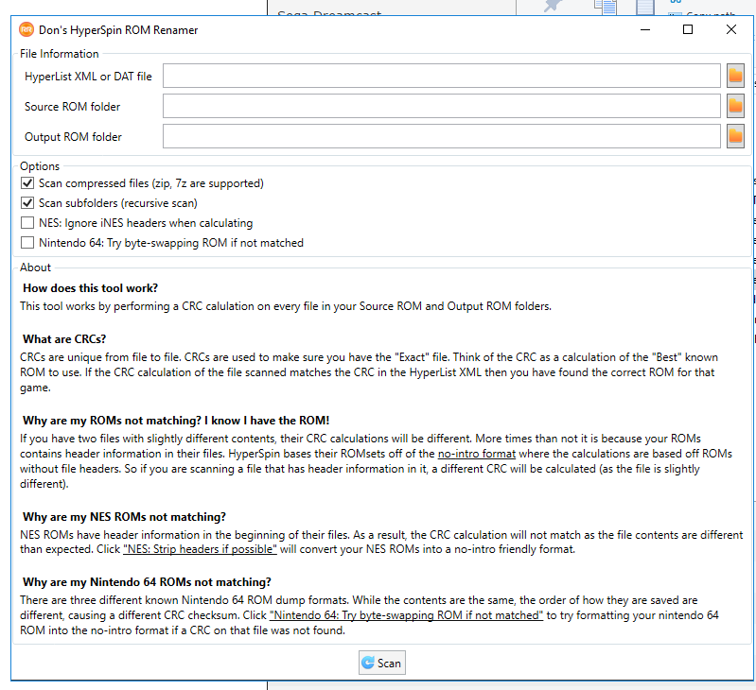Minimize the ROM Renamer window
Screen dimensions: 756x690
pos(644,30)
